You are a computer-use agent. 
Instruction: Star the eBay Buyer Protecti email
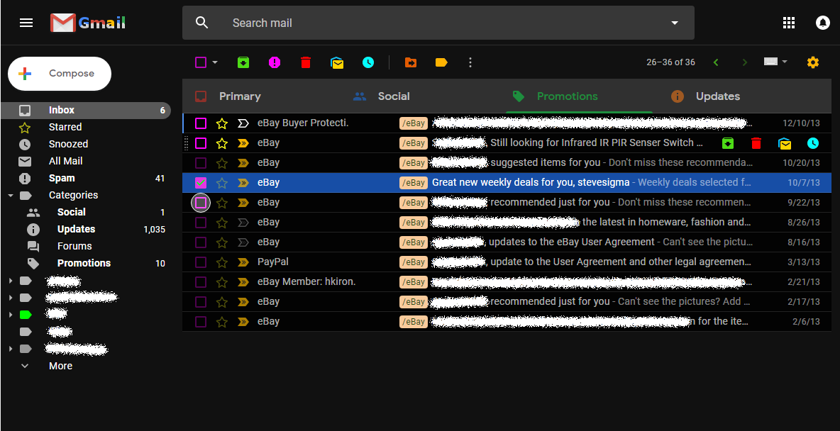pos(222,123)
